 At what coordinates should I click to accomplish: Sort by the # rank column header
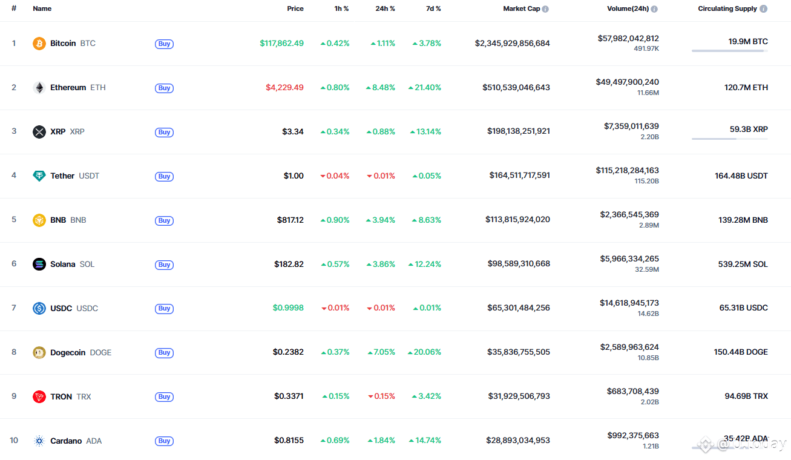click(x=14, y=9)
